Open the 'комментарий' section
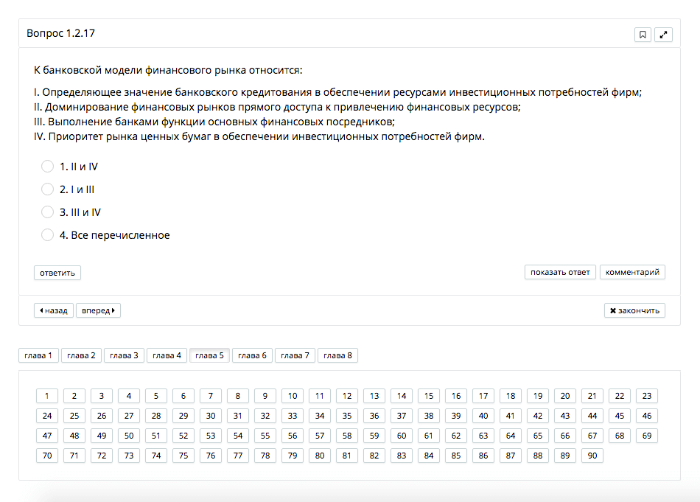 pos(632,272)
